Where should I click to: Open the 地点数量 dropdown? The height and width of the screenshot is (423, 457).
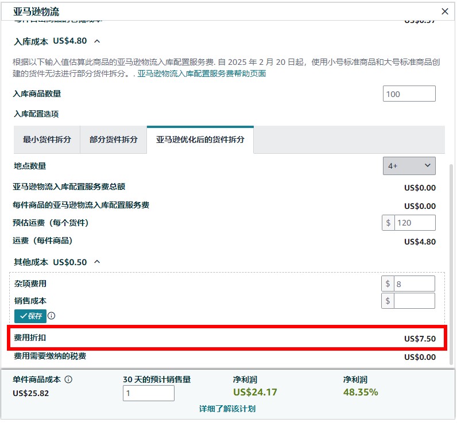pos(409,166)
